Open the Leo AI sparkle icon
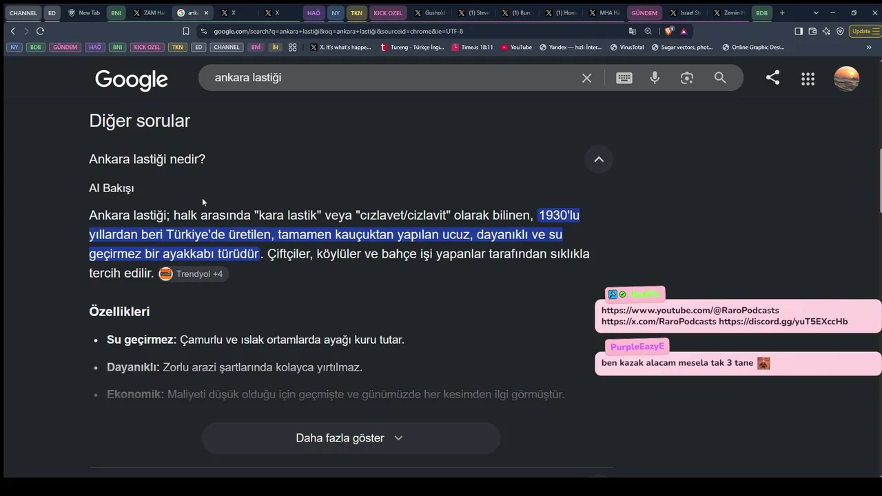The width and height of the screenshot is (882, 496). point(826,31)
